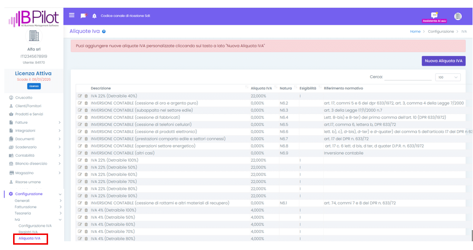
Task: Edit the cessione di prodotti elettronici row
Action: [x=80, y=132]
